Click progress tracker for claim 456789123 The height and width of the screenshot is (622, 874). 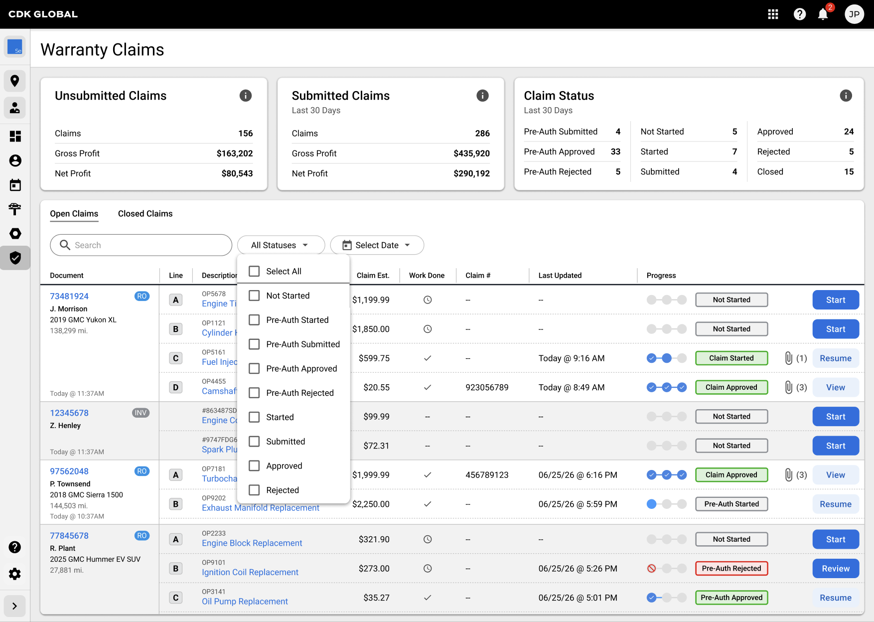point(667,475)
